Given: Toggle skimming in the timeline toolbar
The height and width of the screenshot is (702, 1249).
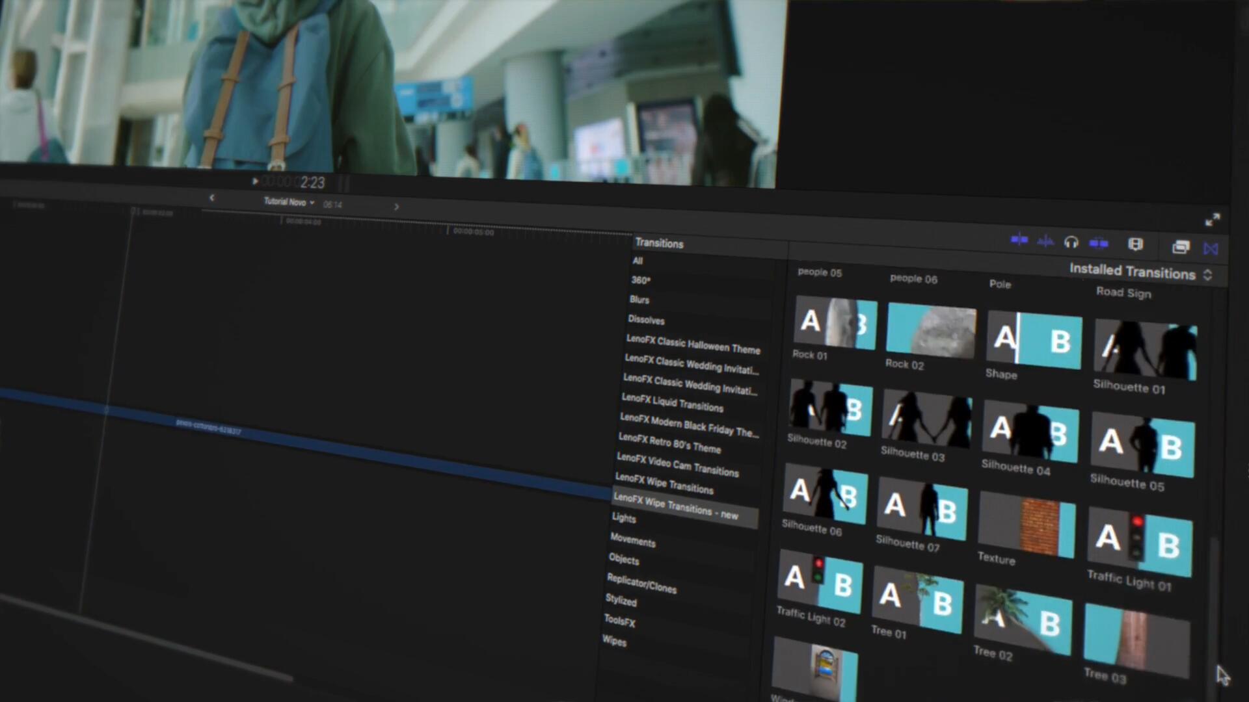Looking at the screenshot, I should pos(1019,240).
